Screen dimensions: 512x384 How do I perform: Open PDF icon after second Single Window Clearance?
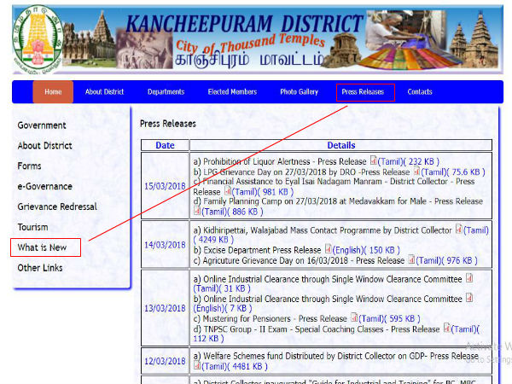coord(469,298)
